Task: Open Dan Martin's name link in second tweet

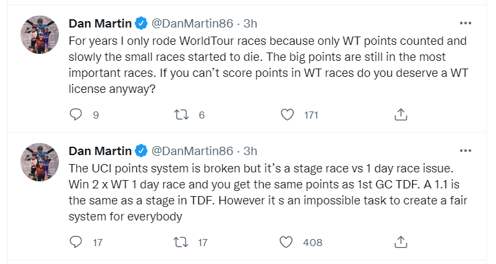Action: click(x=99, y=152)
